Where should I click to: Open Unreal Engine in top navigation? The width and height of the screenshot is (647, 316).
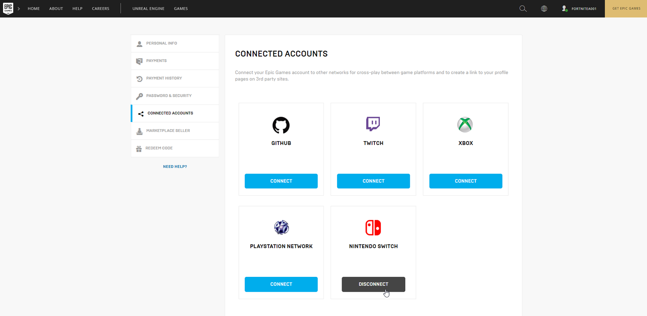pyautogui.click(x=148, y=9)
